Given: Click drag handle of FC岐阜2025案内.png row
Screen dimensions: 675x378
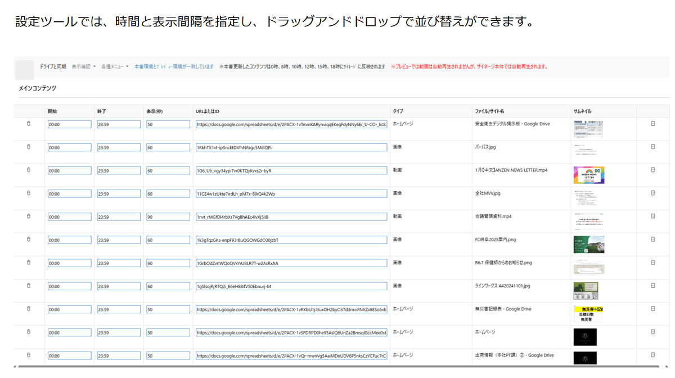Looking at the screenshot, I should [x=29, y=239].
